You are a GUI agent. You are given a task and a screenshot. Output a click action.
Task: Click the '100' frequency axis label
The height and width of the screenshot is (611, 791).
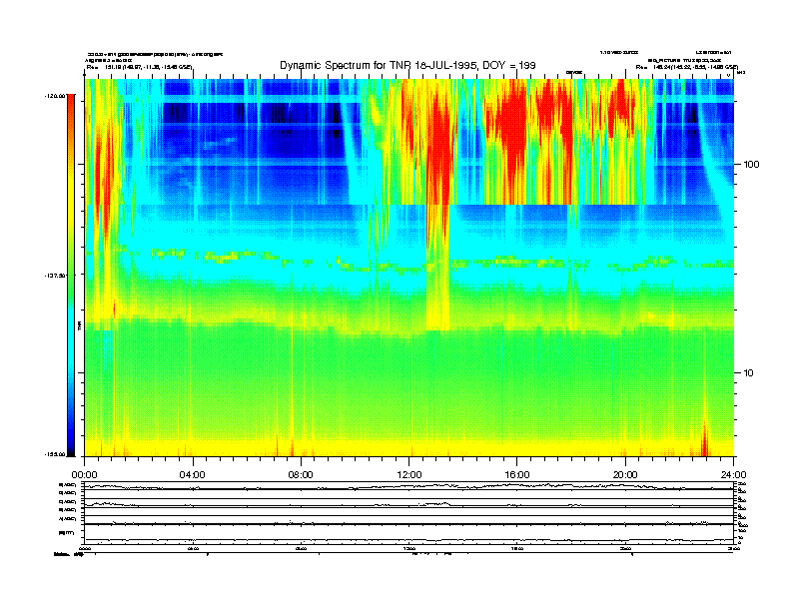click(x=751, y=165)
